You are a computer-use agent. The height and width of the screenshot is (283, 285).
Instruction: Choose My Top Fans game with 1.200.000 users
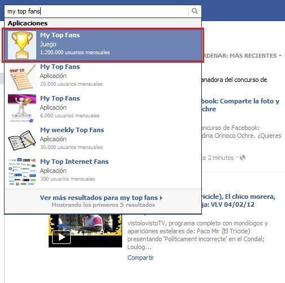click(103, 45)
